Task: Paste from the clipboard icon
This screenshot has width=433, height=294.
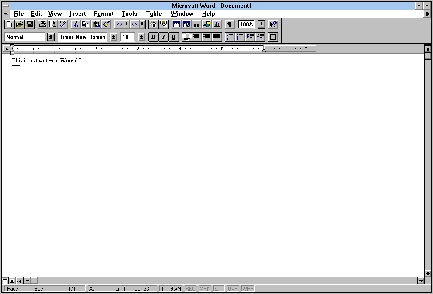Action: (96, 24)
